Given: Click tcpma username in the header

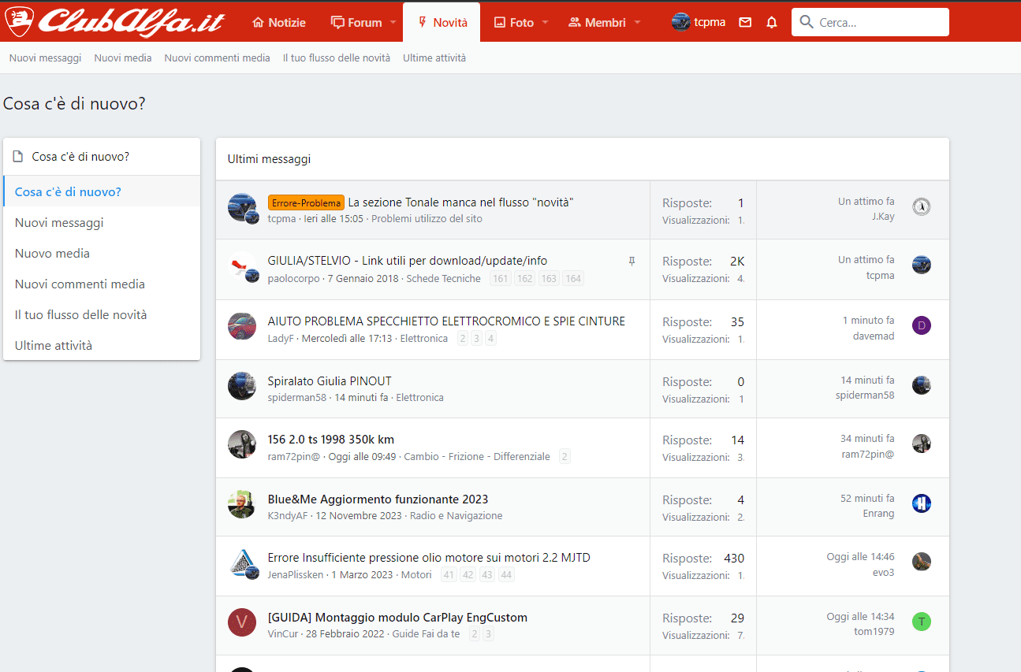Looking at the screenshot, I should tap(710, 23).
